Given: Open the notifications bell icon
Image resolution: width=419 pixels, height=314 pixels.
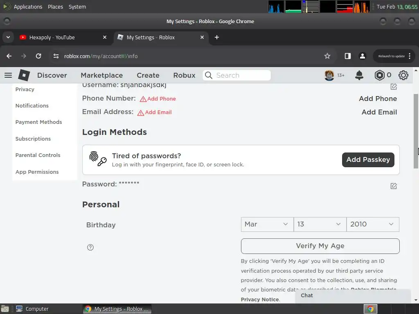Looking at the screenshot, I should pos(359,75).
